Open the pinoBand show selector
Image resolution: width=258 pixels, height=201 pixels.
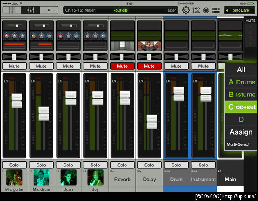[240, 10]
